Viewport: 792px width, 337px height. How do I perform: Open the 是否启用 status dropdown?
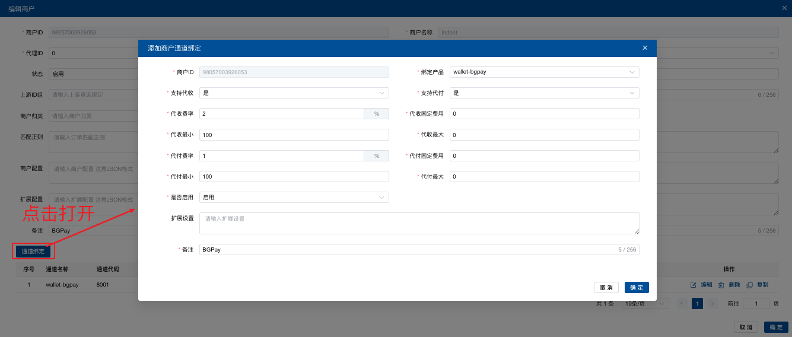(294, 197)
